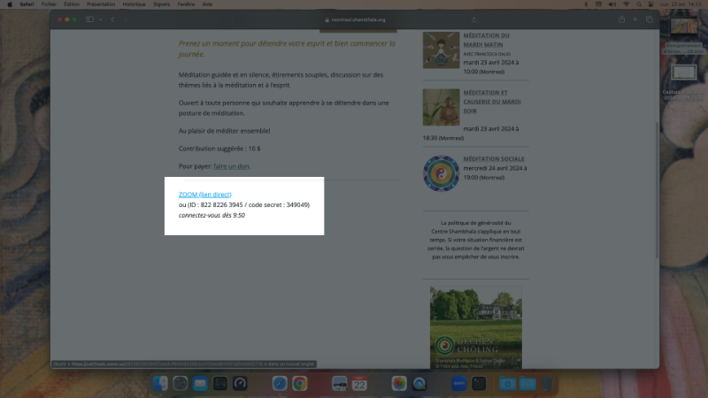Open Google Chrome from the Dock

[300, 384]
